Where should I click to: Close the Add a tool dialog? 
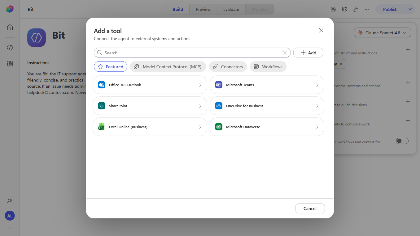(x=321, y=30)
